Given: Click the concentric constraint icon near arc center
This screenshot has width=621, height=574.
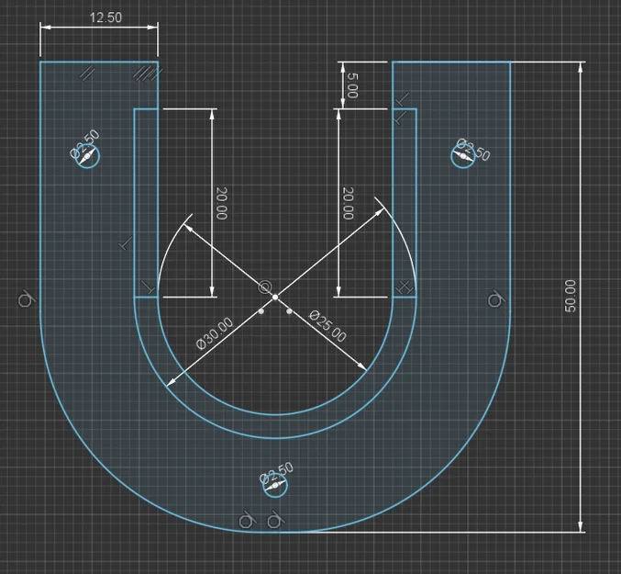Looking at the screenshot, I should (x=265, y=287).
